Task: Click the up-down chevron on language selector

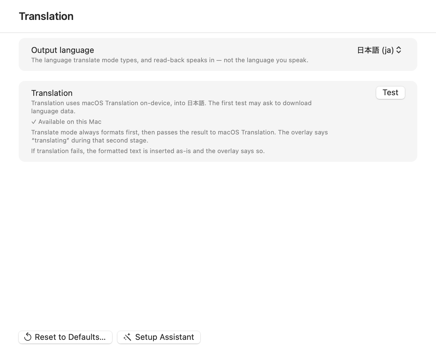Action: pyautogui.click(x=399, y=50)
